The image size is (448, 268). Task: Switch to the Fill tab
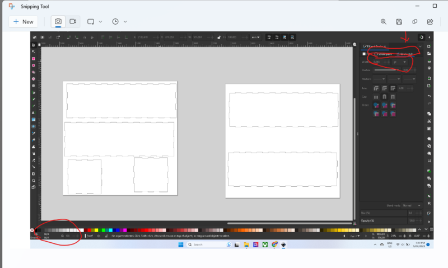[366, 54]
